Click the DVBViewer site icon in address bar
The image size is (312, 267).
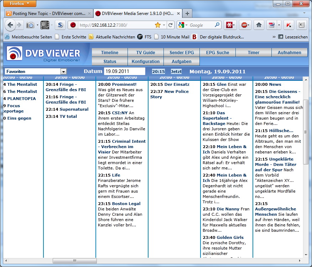[73, 25]
